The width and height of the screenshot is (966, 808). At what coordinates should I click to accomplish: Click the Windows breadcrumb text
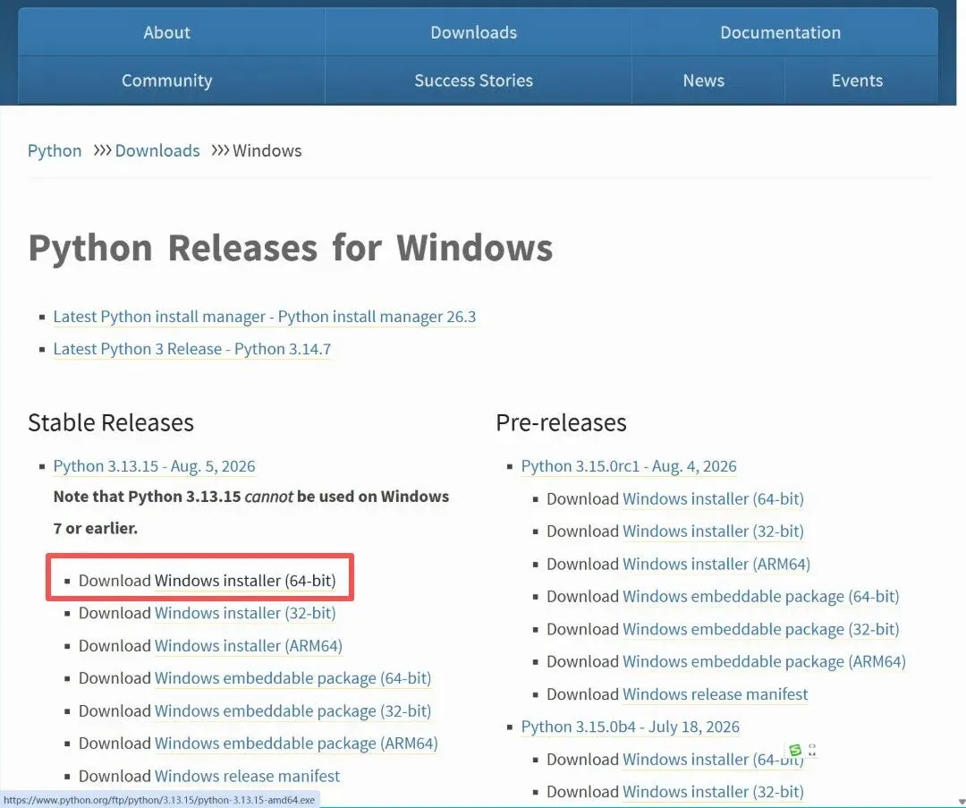click(x=267, y=151)
